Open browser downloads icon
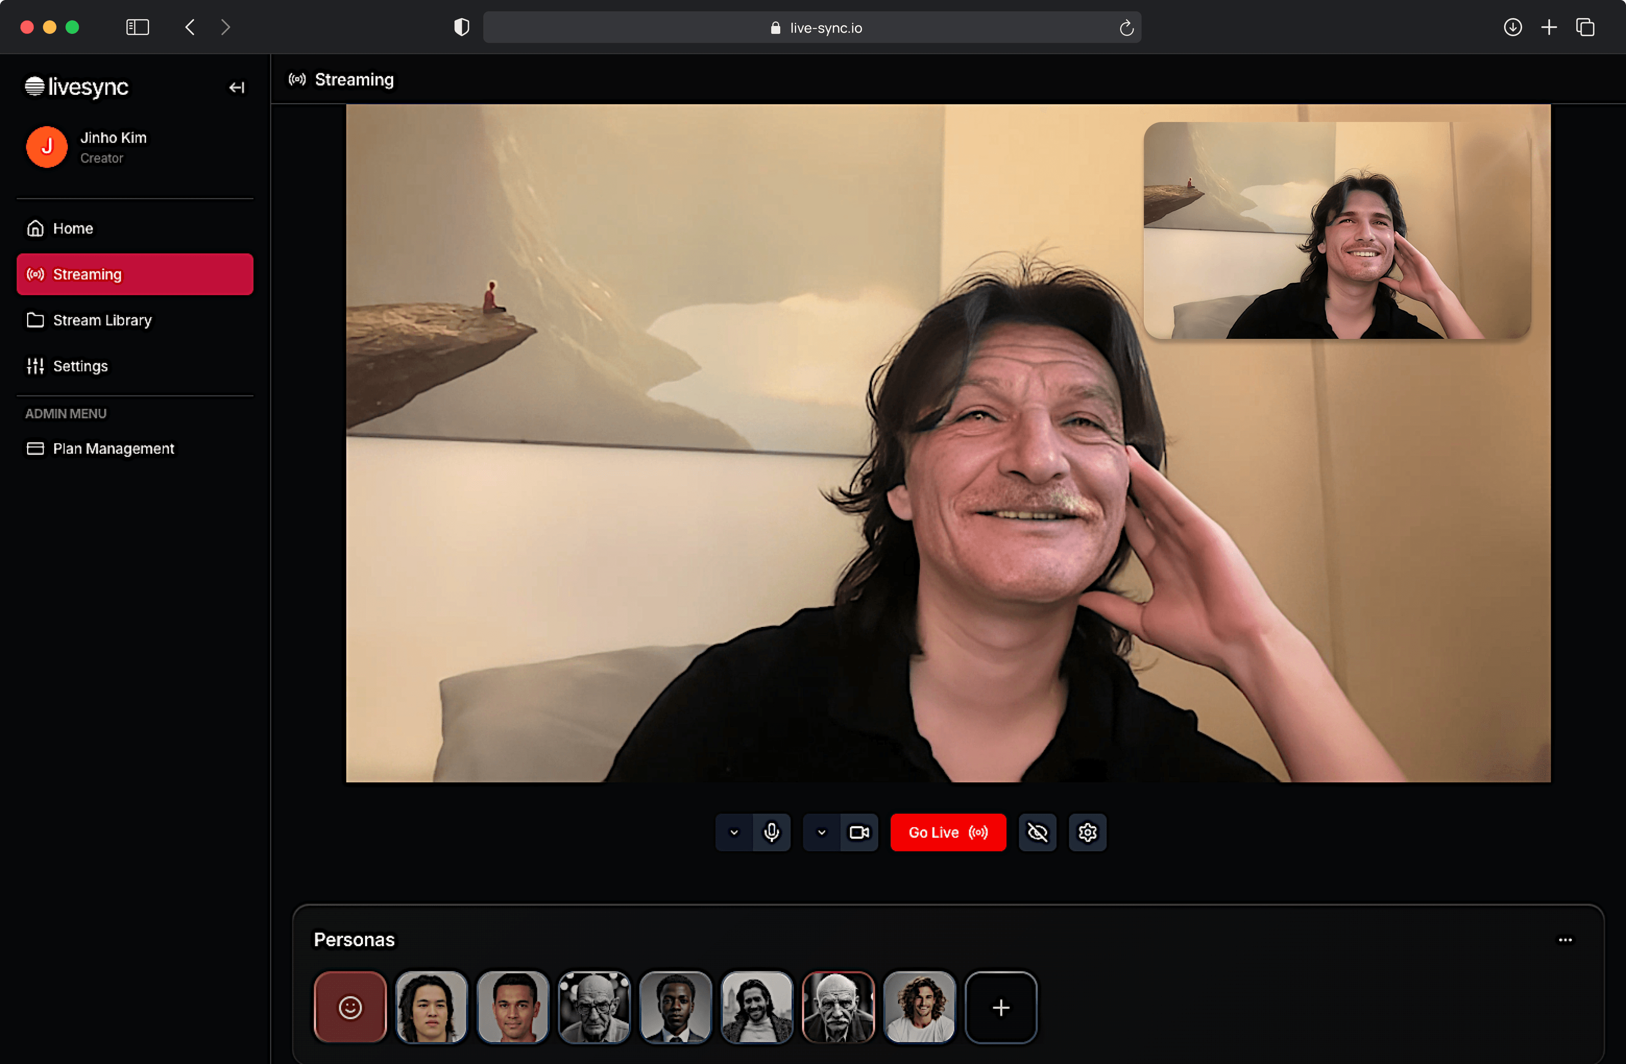 (1513, 28)
